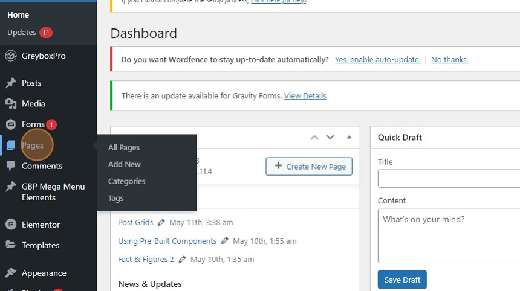The image size is (520, 291).
Task: Move widget panel up with arrow
Action: click(314, 138)
